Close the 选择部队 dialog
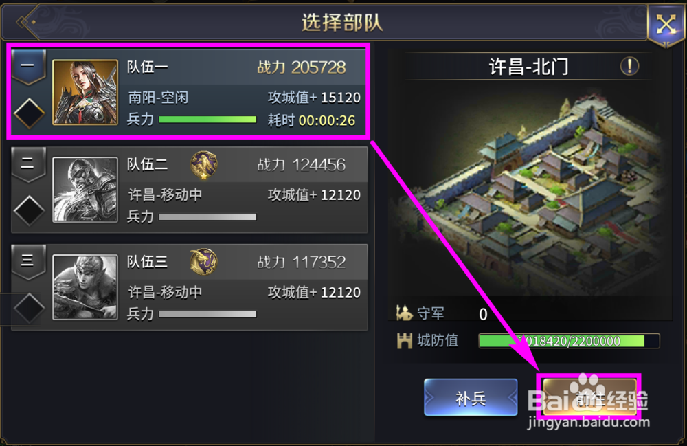The width and height of the screenshot is (687, 446). coord(666,25)
